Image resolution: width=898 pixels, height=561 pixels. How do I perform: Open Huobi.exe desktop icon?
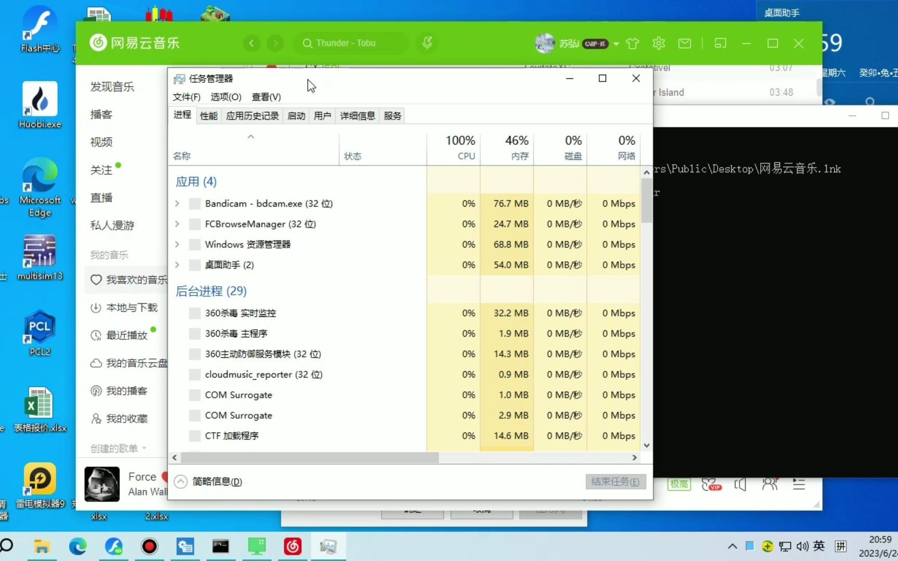[x=40, y=105]
